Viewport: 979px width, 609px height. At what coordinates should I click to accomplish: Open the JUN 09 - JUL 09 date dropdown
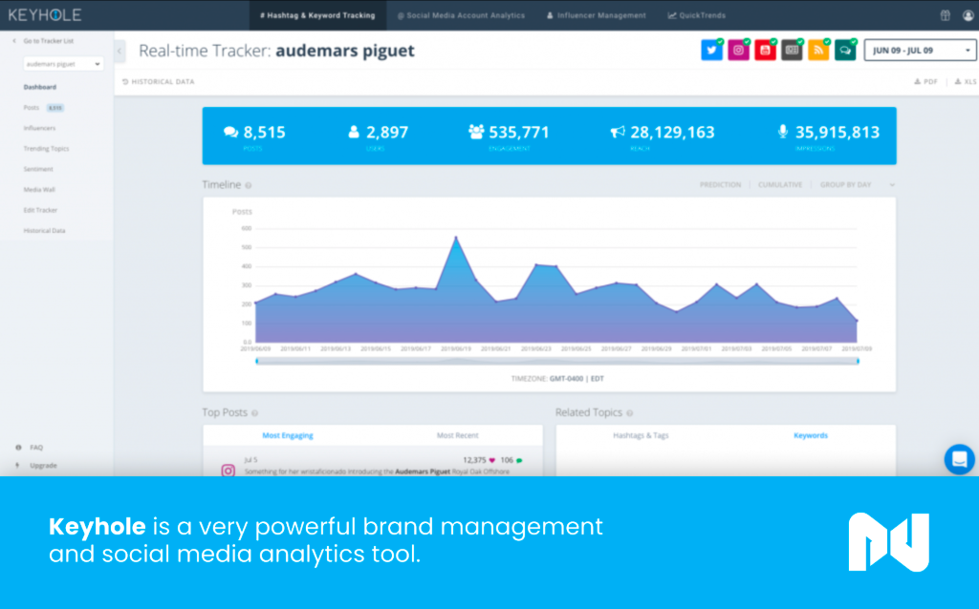(x=920, y=51)
